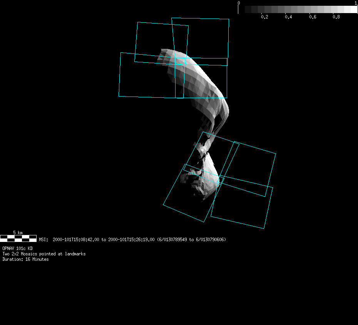Click the "Duration: 16 Minutes" line
This screenshot has height=325, width=358.
25,259
